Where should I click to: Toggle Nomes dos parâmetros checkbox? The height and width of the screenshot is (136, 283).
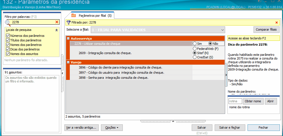point(8,44)
